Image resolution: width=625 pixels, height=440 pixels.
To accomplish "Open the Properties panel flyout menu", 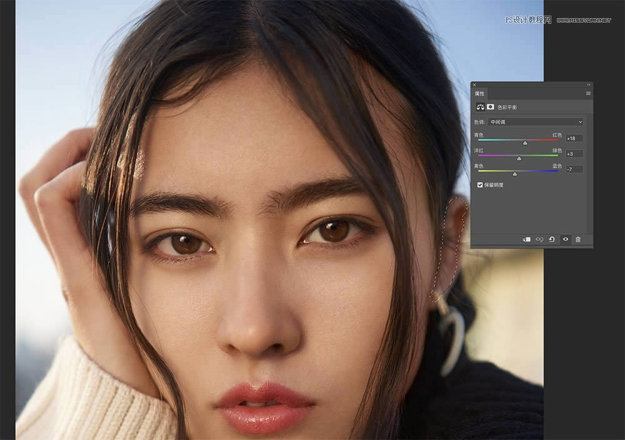I will [x=588, y=93].
